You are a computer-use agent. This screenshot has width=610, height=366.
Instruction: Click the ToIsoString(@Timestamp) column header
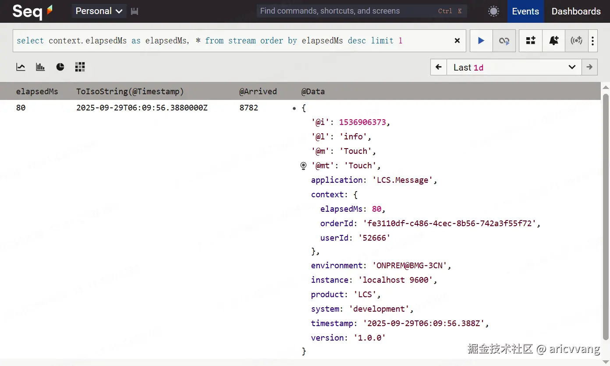coord(130,92)
